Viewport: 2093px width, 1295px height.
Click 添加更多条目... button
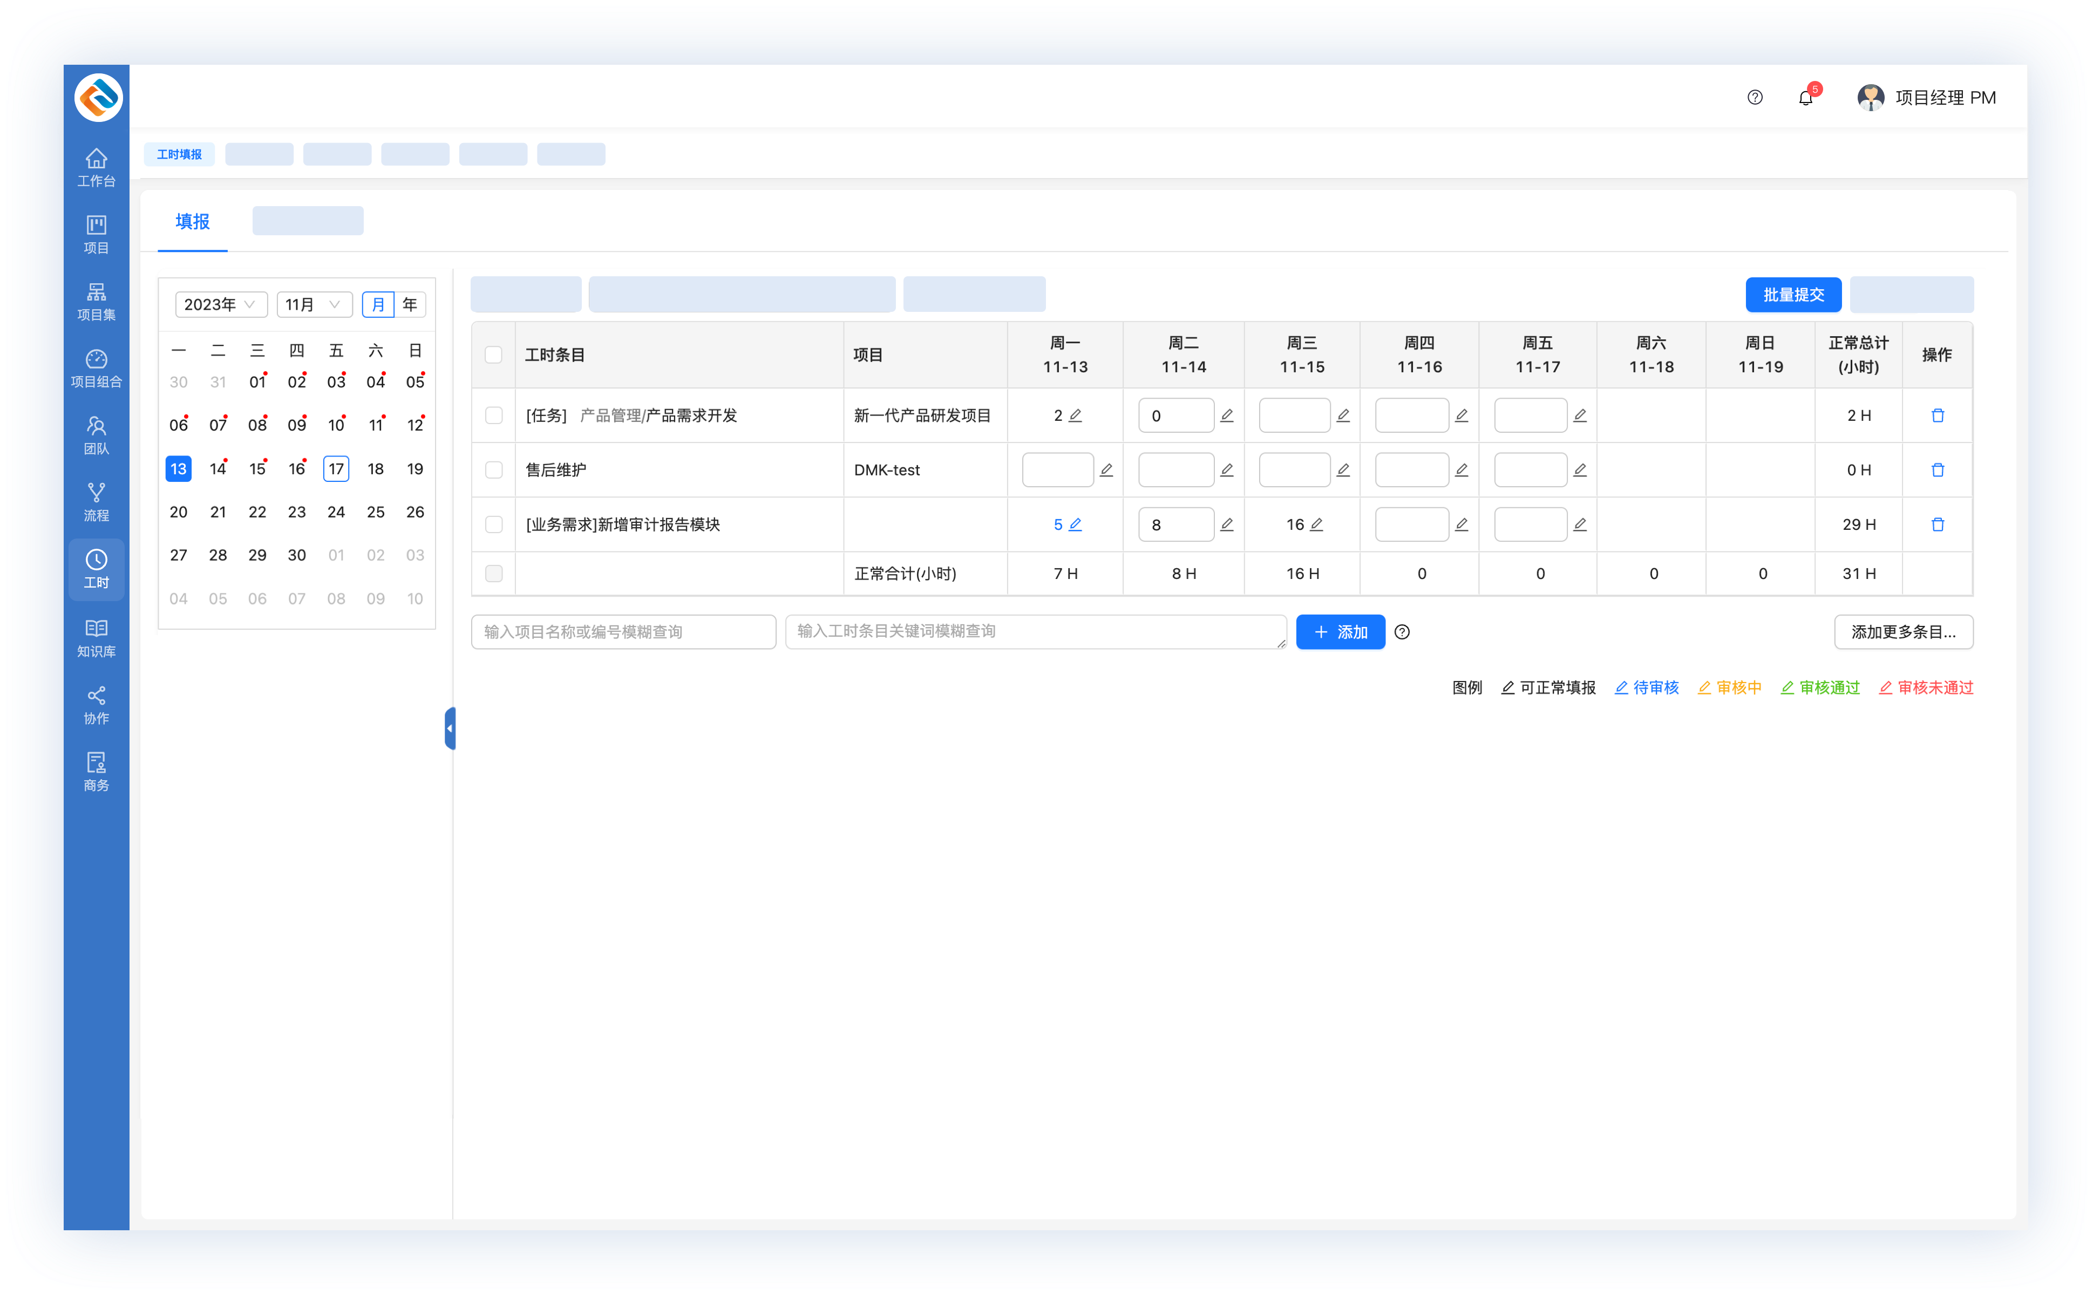[1903, 632]
